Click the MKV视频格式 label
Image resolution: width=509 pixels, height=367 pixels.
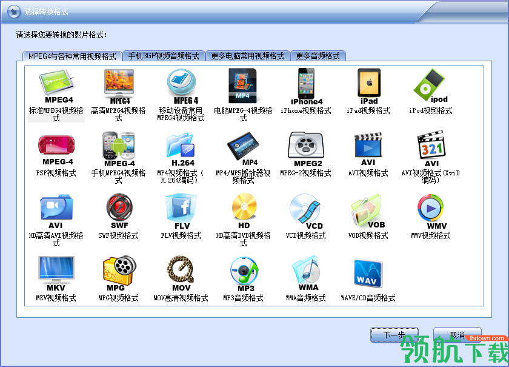pos(56,298)
